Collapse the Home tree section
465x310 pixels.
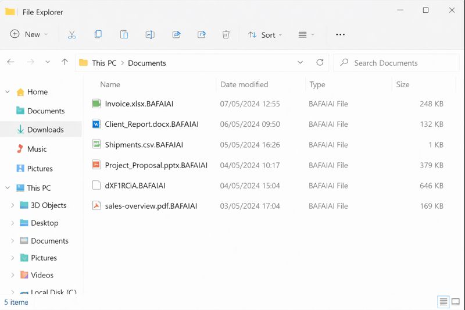tap(8, 92)
